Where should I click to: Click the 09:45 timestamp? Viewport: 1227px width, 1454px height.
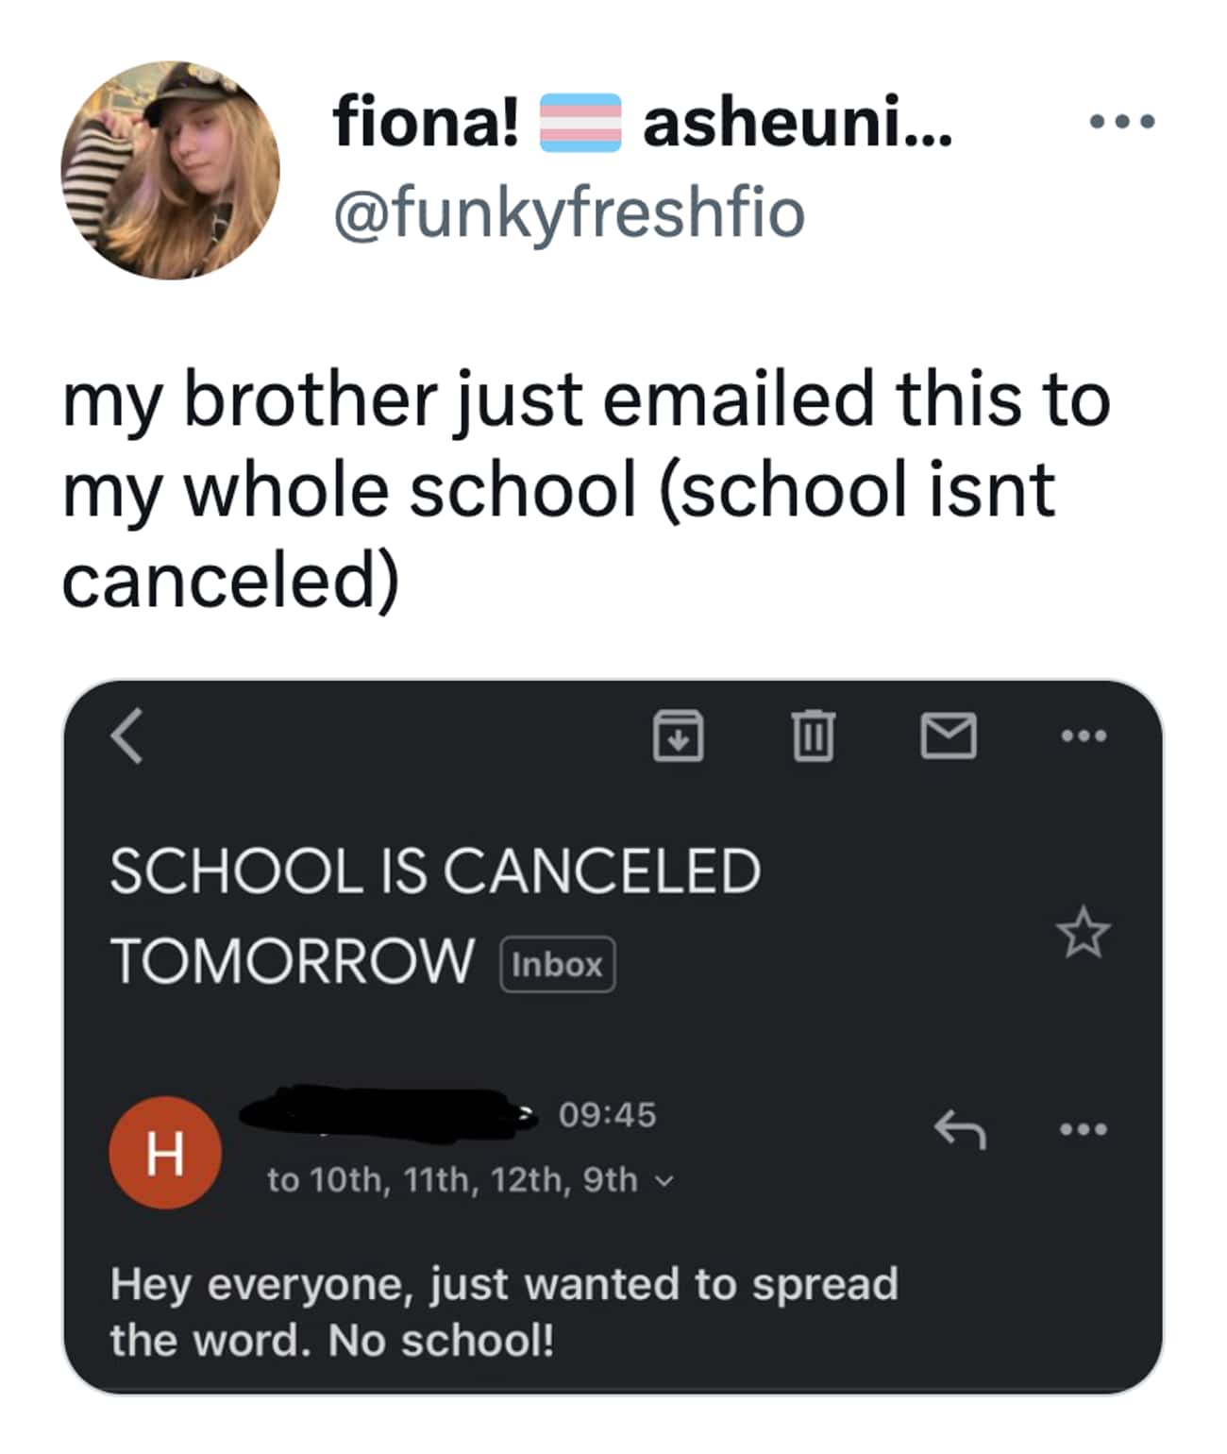[x=607, y=1115]
